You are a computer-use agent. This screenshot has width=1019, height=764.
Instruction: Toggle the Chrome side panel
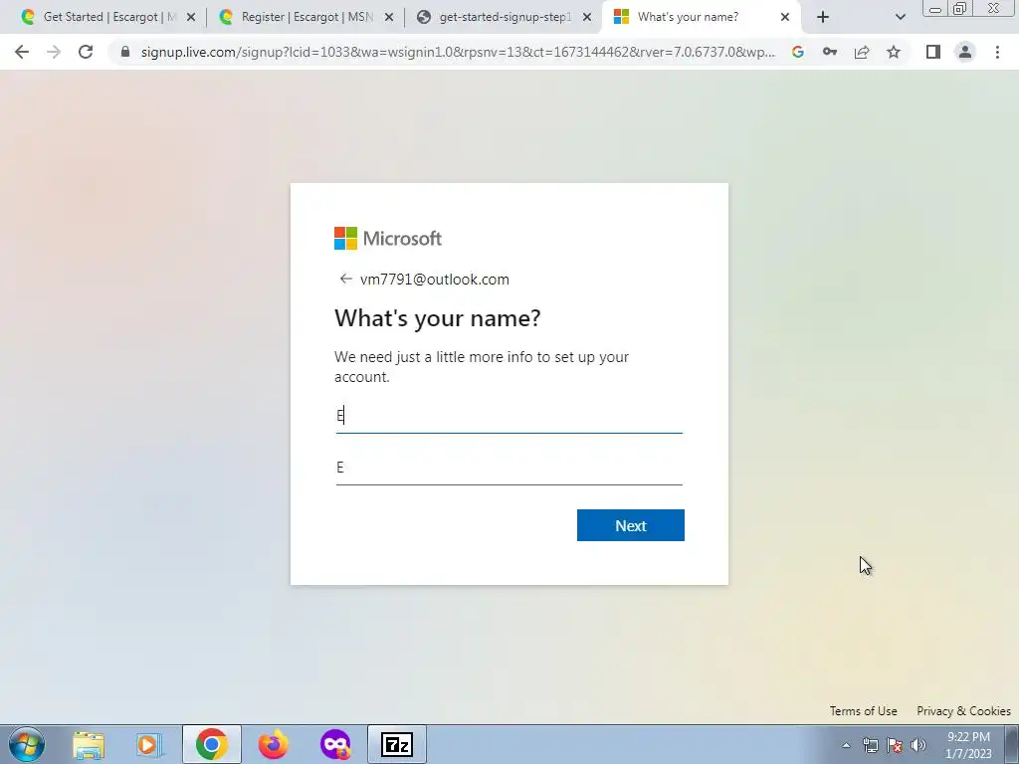933,52
